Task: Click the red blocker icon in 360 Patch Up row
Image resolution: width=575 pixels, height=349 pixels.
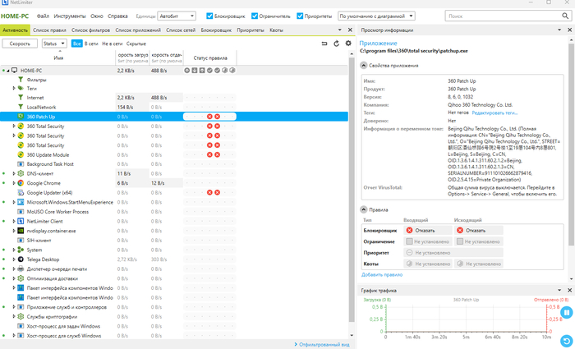Action: 209,117
